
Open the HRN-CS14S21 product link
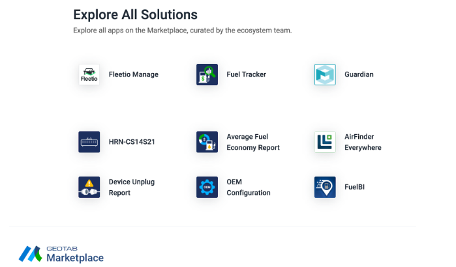132,142
